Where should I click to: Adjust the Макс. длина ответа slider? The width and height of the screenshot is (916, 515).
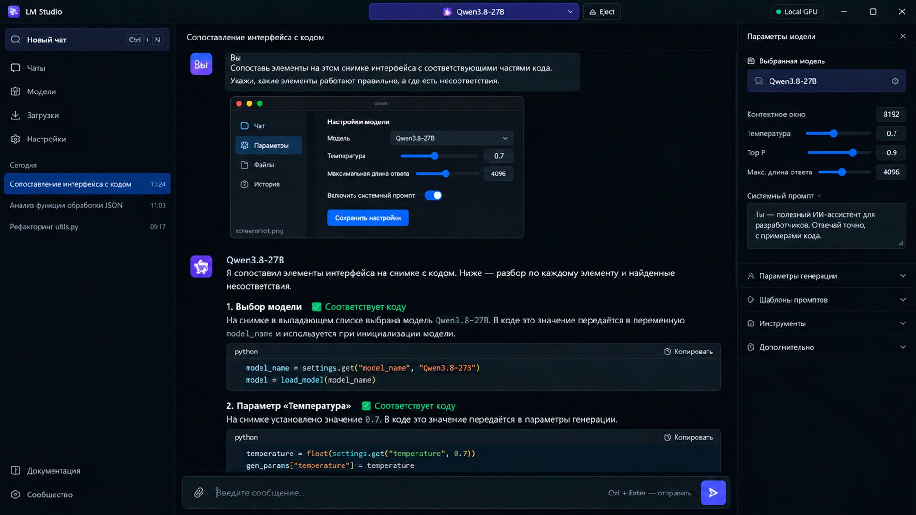coord(842,172)
